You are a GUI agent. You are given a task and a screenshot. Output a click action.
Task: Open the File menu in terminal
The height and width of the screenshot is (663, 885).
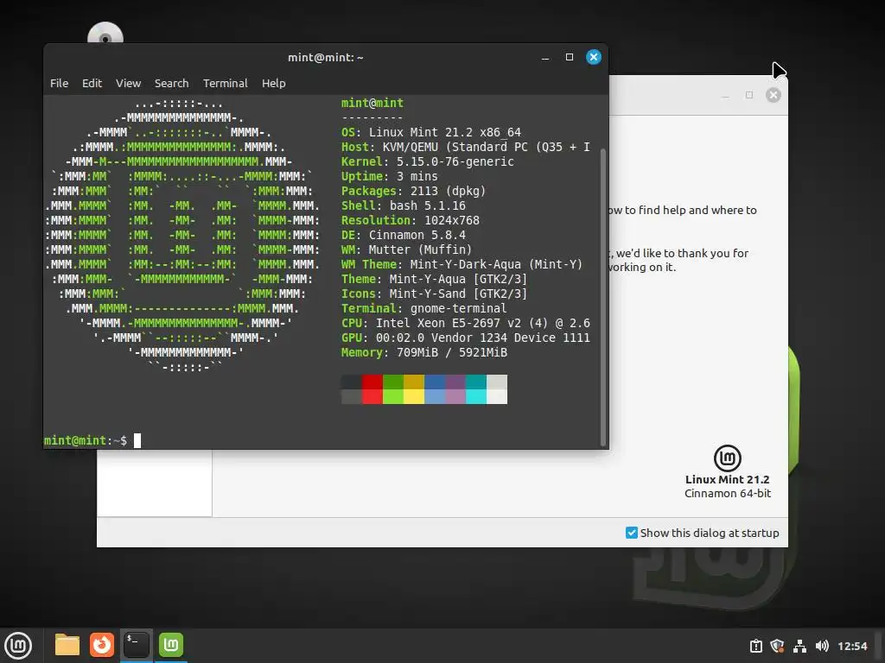(59, 84)
